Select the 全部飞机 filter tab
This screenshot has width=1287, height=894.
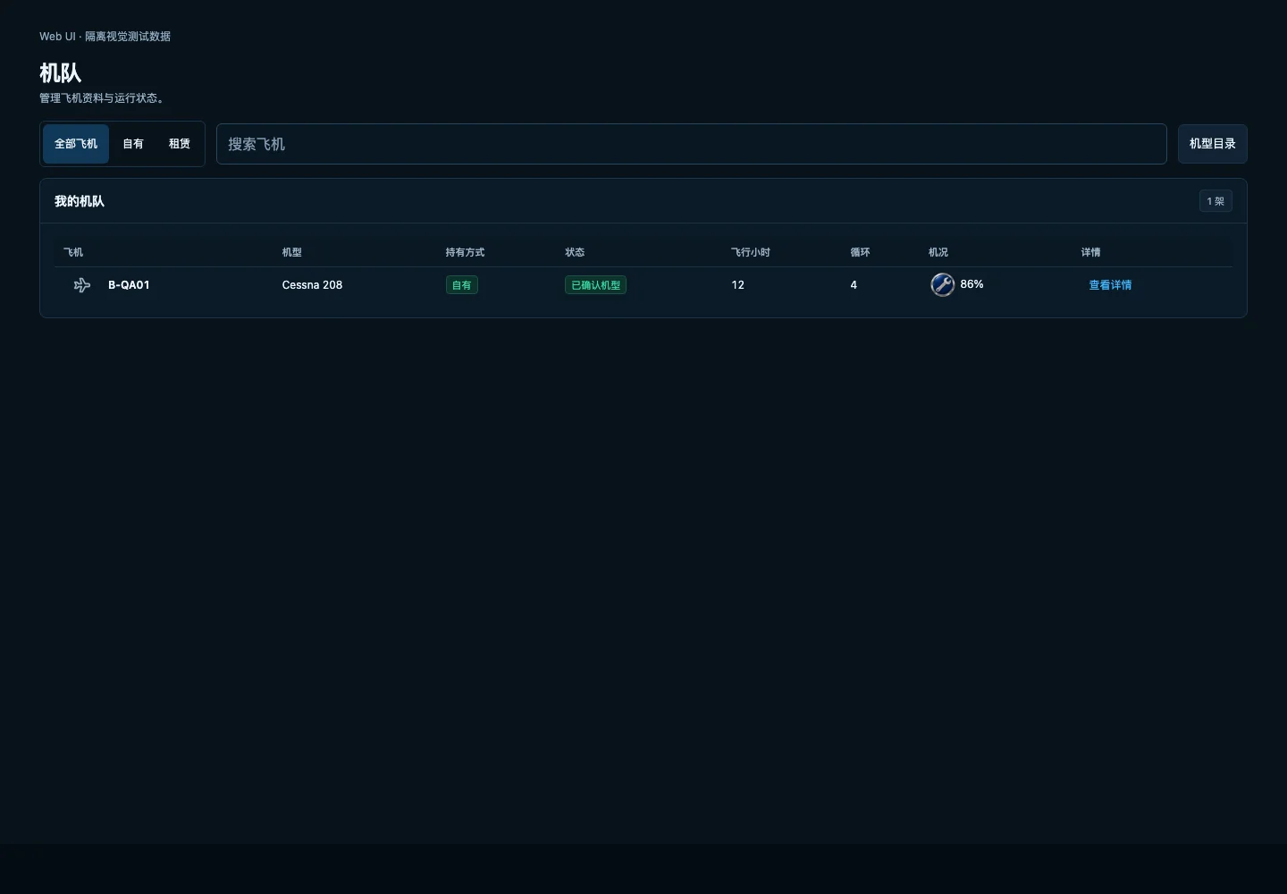[76, 144]
